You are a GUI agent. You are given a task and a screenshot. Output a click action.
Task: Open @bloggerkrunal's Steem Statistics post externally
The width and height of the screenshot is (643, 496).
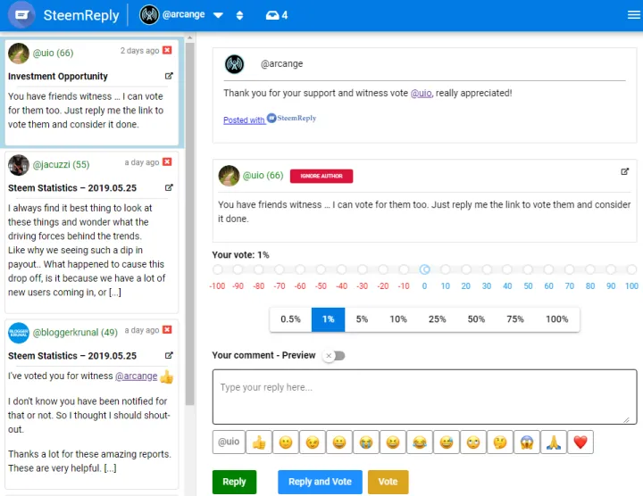pos(169,355)
